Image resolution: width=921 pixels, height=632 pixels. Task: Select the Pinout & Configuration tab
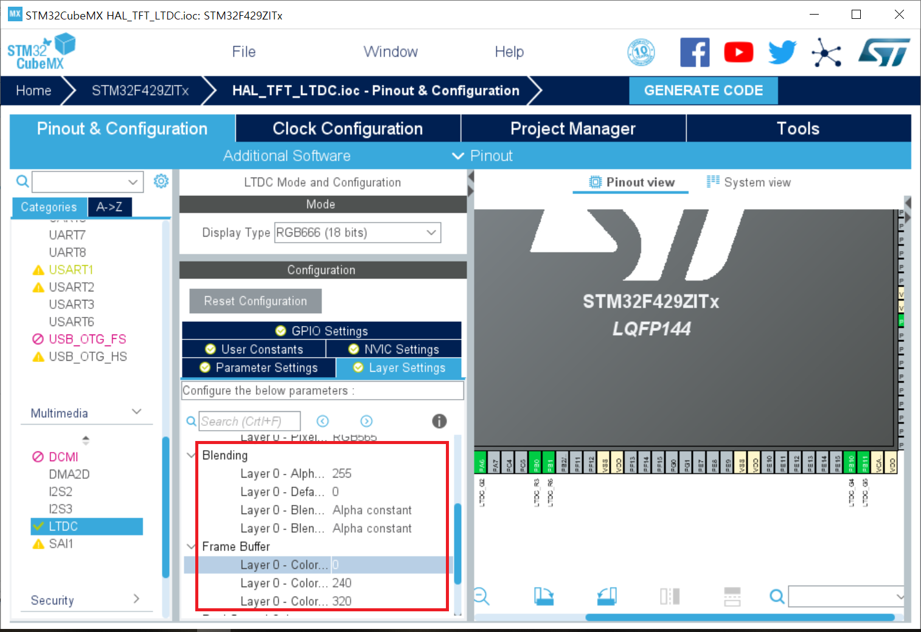click(x=122, y=128)
